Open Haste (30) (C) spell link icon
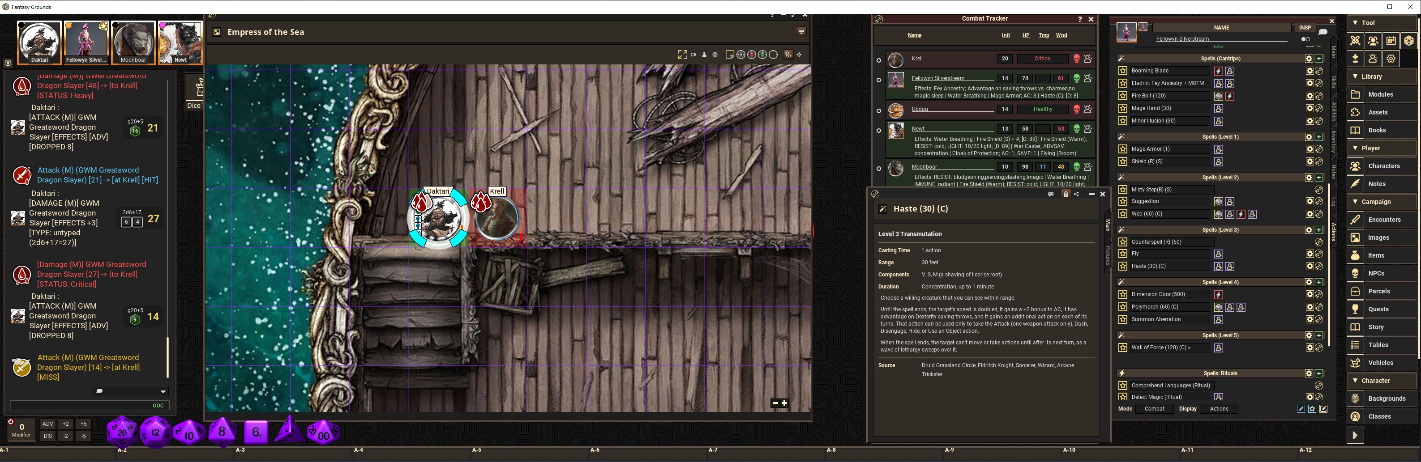The height and width of the screenshot is (462, 1421). 1318,266
